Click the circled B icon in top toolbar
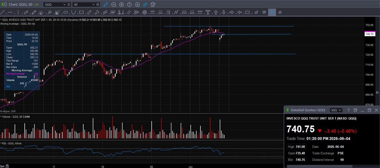380x168 pixels. coord(121,4)
